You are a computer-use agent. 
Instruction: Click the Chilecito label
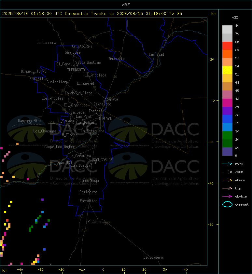[88, 192]
